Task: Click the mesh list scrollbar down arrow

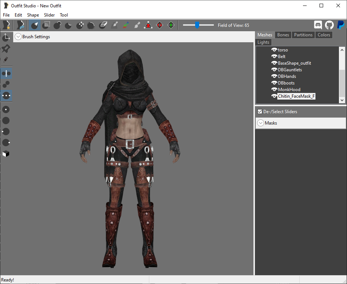Action: click(x=342, y=100)
